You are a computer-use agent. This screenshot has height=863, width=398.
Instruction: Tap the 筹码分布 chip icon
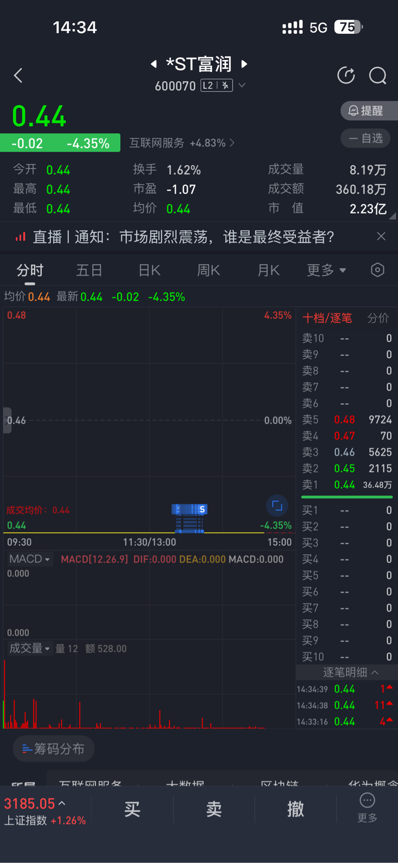(26, 749)
